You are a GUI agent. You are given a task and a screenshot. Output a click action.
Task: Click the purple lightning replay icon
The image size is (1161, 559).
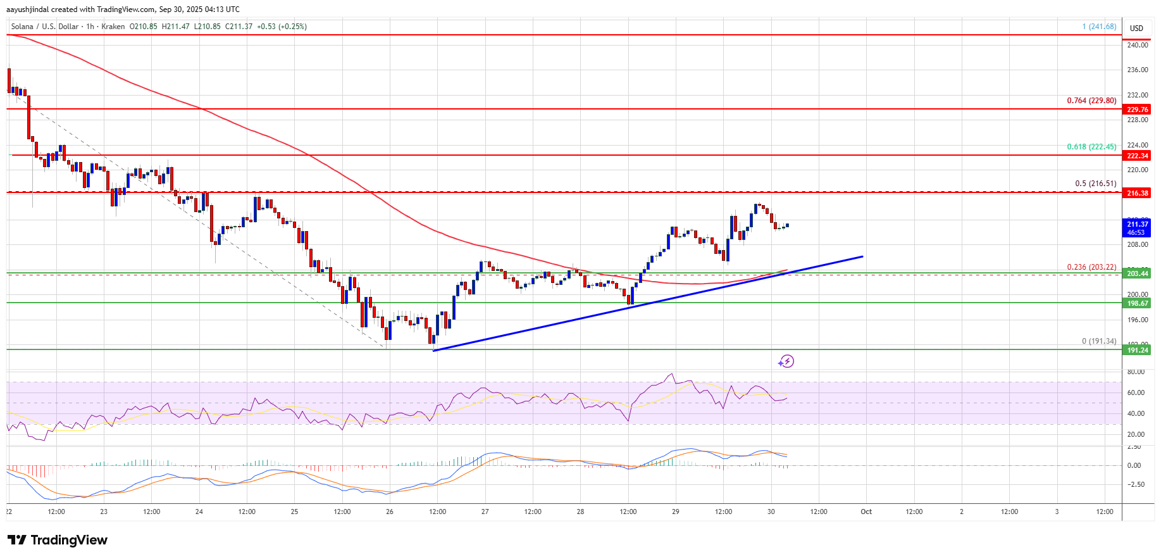click(x=786, y=361)
